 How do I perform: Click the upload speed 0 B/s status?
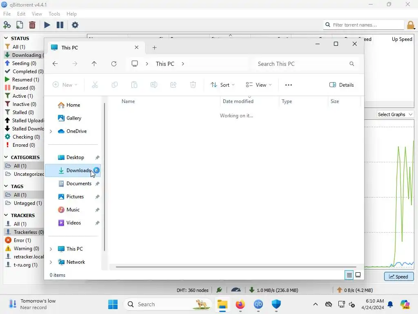coord(355,290)
